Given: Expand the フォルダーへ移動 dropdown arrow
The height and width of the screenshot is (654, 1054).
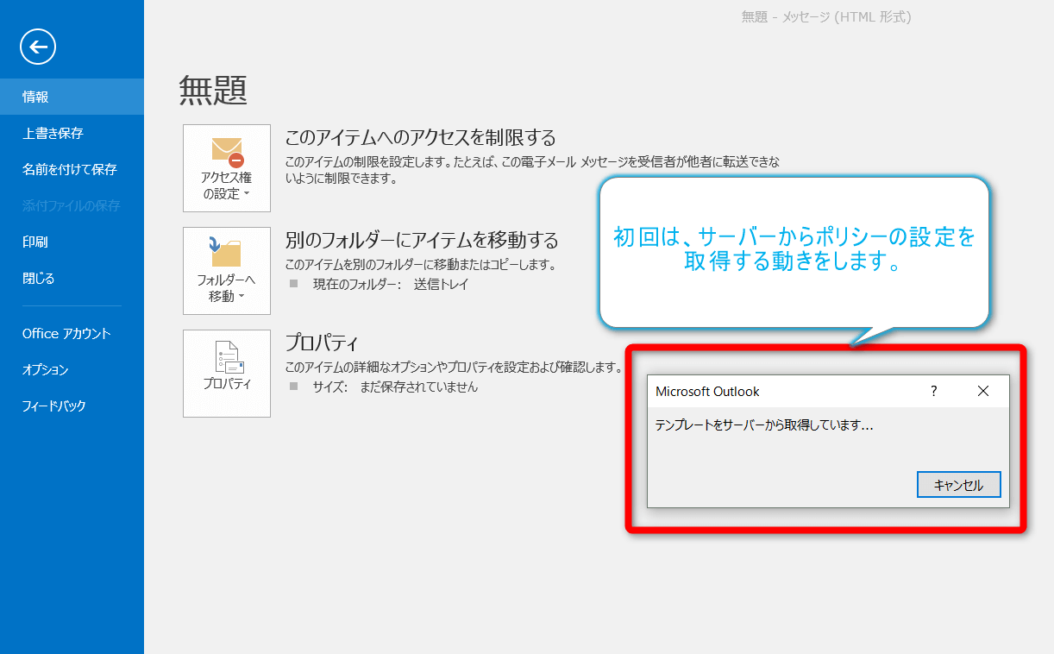Looking at the screenshot, I should point(242,297).
